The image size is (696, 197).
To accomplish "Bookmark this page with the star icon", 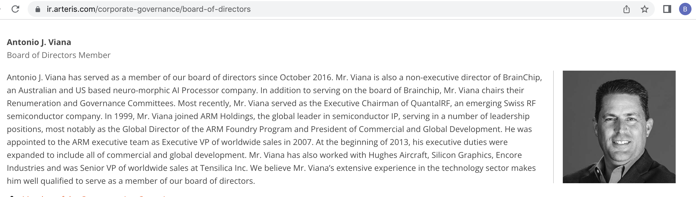I will [x=645, y=9].
